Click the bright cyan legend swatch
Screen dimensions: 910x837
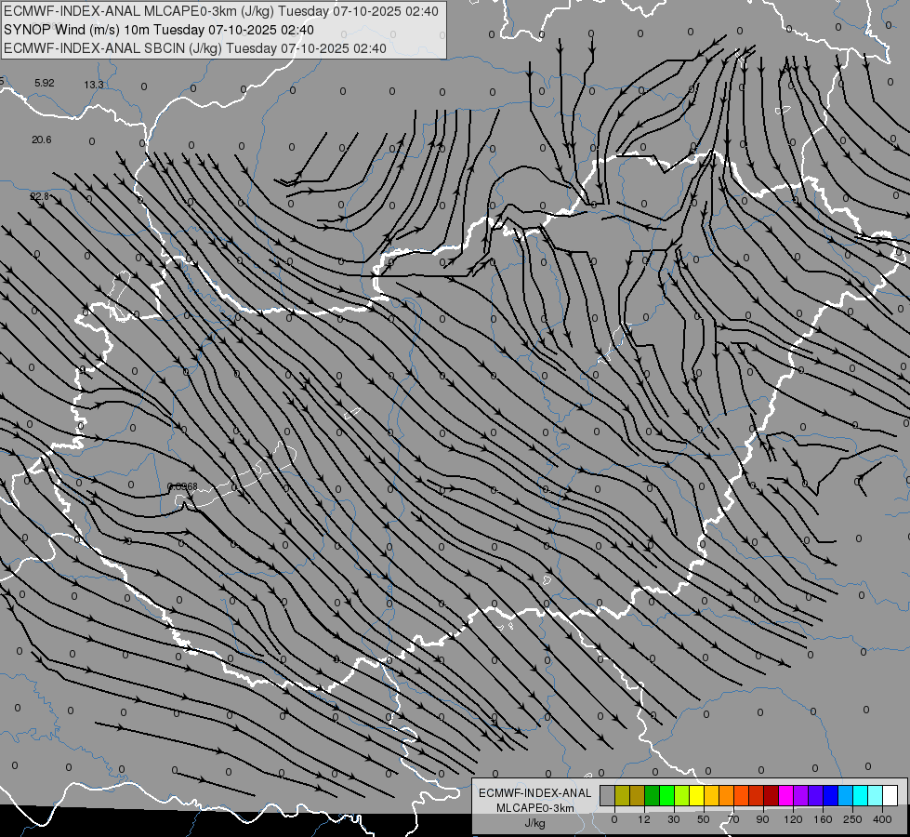pyautogui.click(x=860, y=795)
